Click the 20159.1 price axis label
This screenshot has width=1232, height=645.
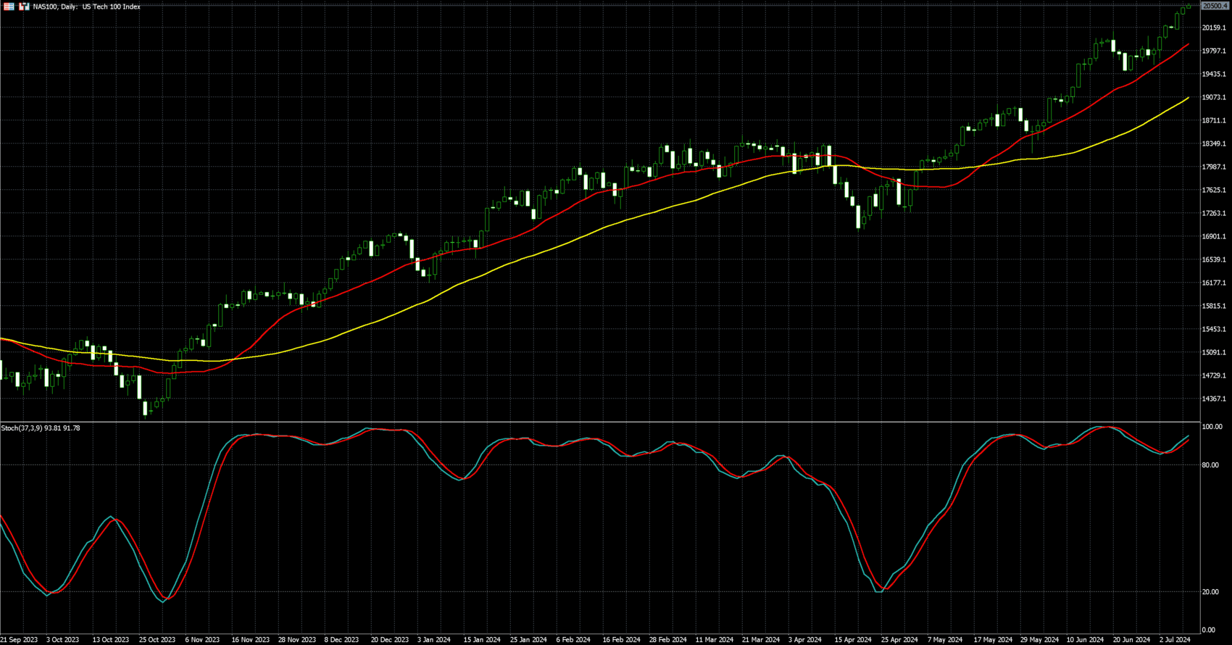[1214, 28]
